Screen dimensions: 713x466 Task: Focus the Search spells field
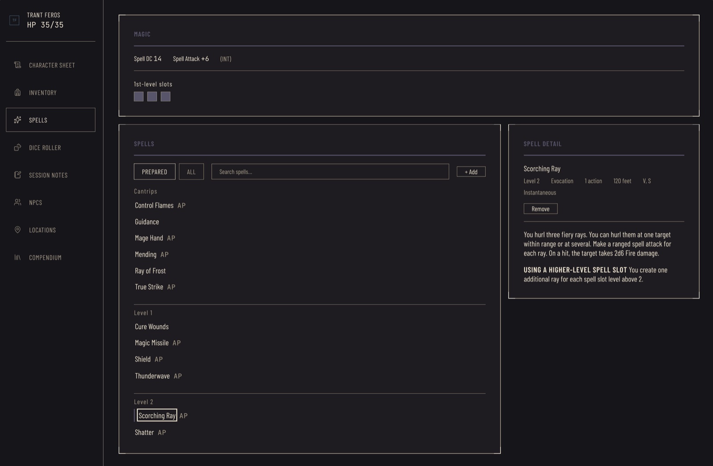pyautogui.click(x=330, y=172)
